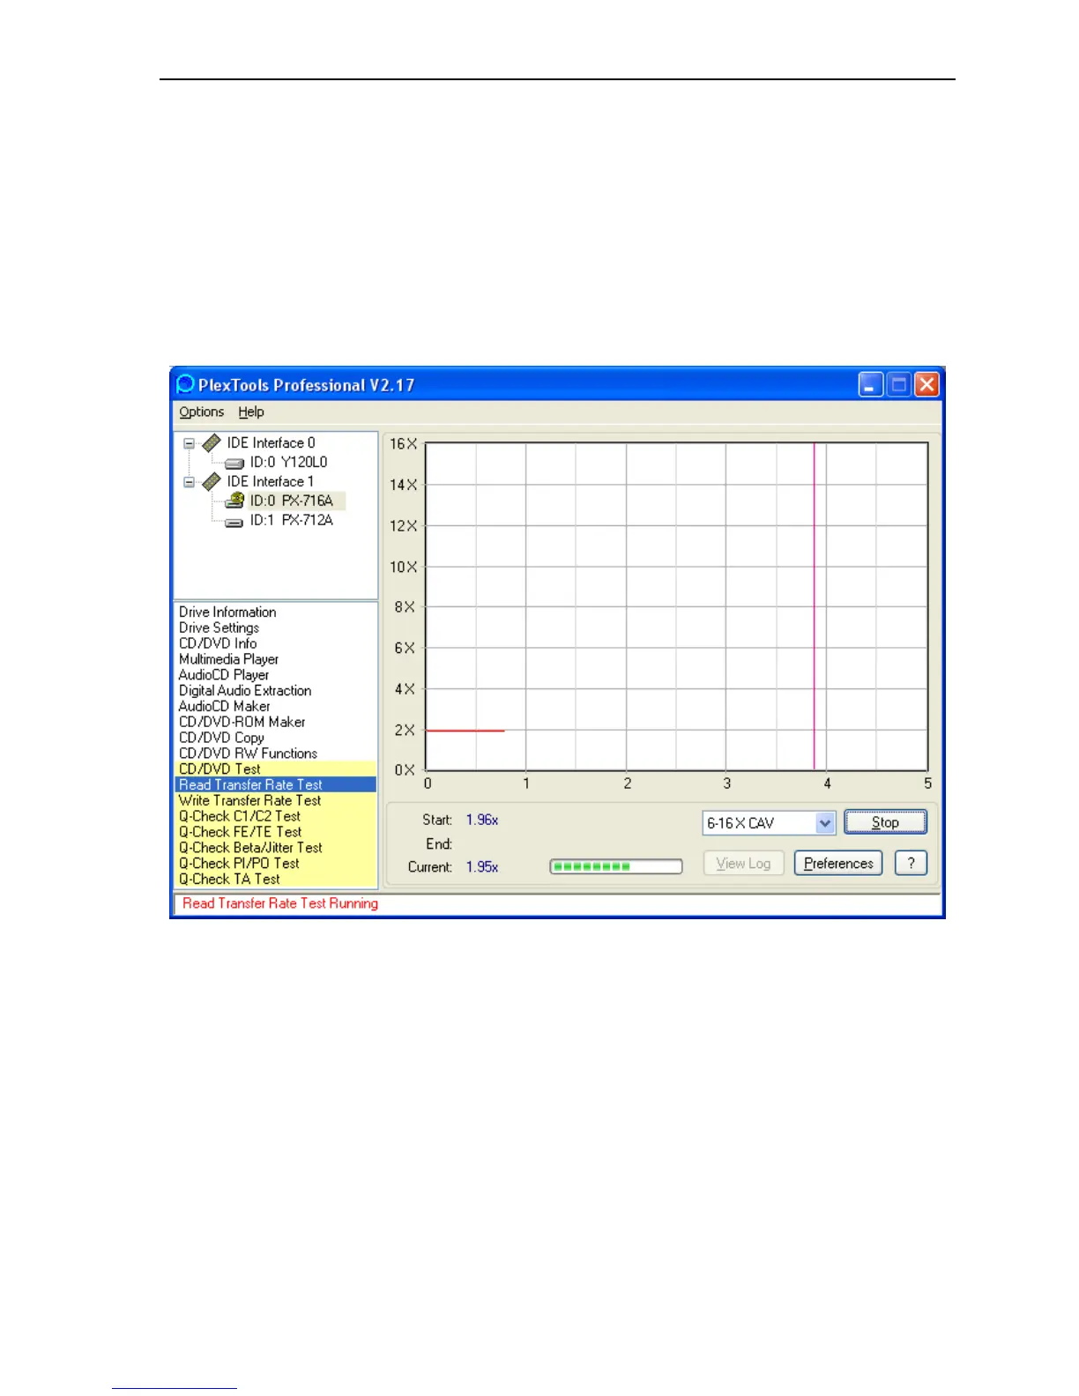Select the ID:0 Y120L0 drive
This screenshot has width=1079, height=1396.
tap(288, 463)
